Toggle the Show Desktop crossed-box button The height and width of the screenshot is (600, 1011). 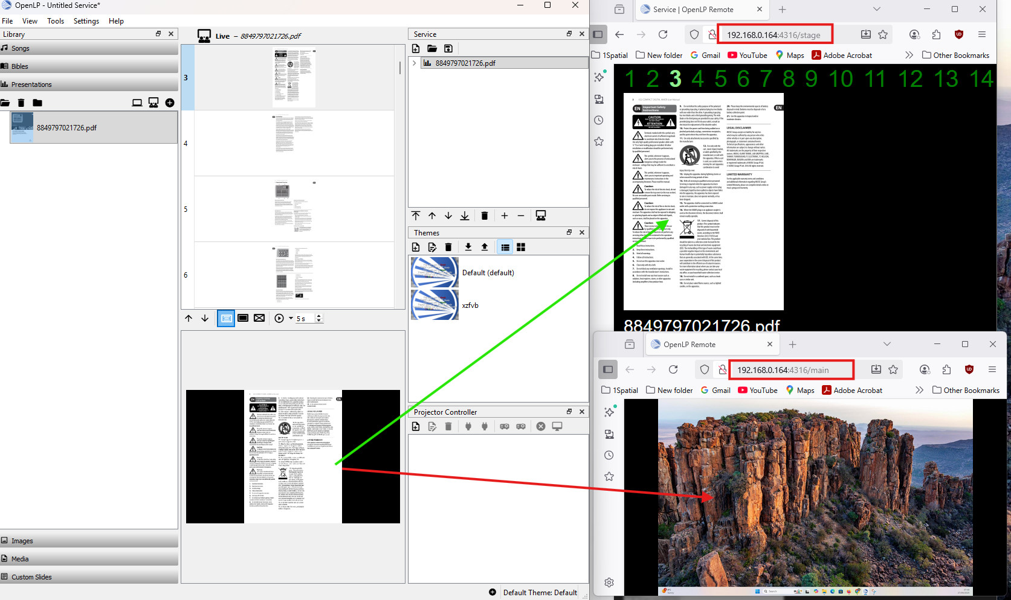[x=259, y=318]
